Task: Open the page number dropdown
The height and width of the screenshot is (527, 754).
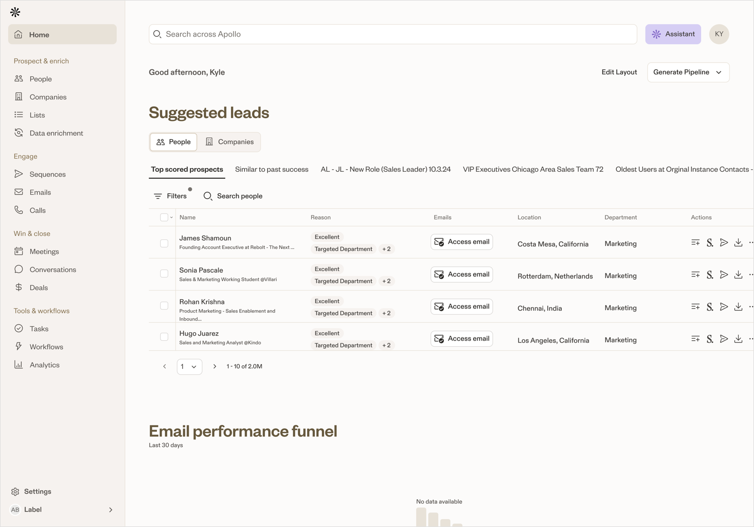Action: 189,367
